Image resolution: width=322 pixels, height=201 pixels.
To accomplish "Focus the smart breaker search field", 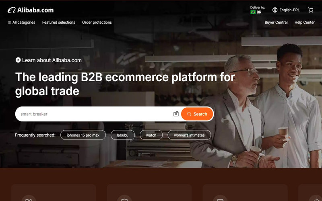I will (x=95, y=114).
